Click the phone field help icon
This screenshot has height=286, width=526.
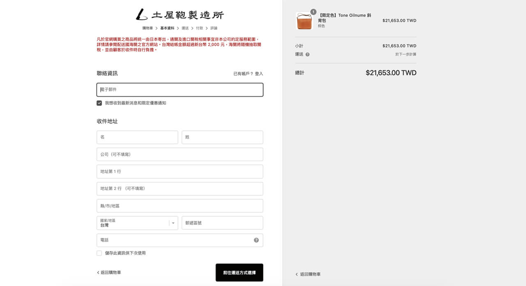click(256, 240)
